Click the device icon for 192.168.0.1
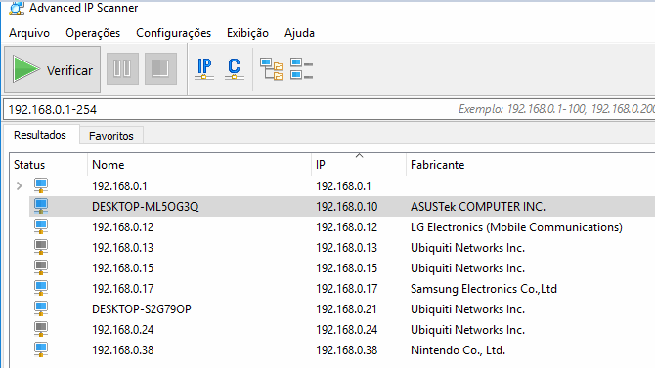Screen dimensions: 655x368 tap(41, 185)
